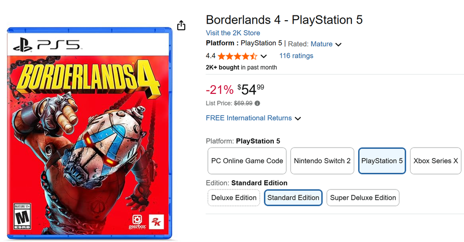The image size is (464, 242).
Task: Visit the 2K Store link
Action: 232,33
